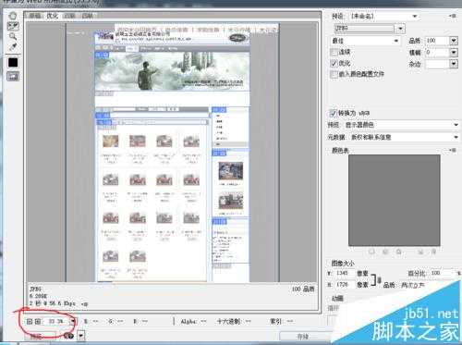The height and width of the screenshot is (345, 462).
Task: Open the 预设 preset dropdown
Action: (x=384, y=16)
